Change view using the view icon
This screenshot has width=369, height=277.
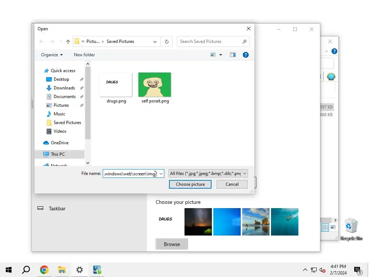pos(213,55)
